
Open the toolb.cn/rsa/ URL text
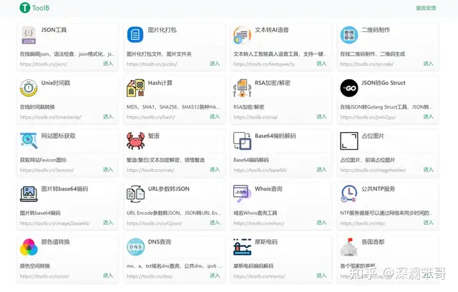pos(255,117)
